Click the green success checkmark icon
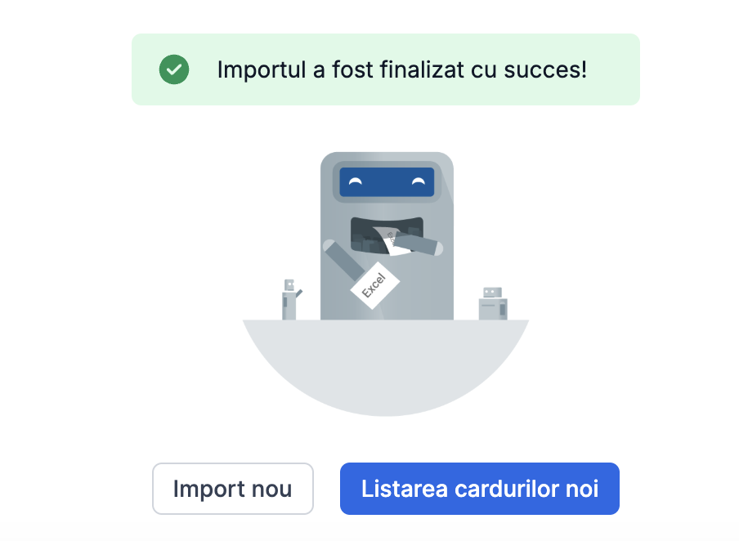 pos(174,69)
